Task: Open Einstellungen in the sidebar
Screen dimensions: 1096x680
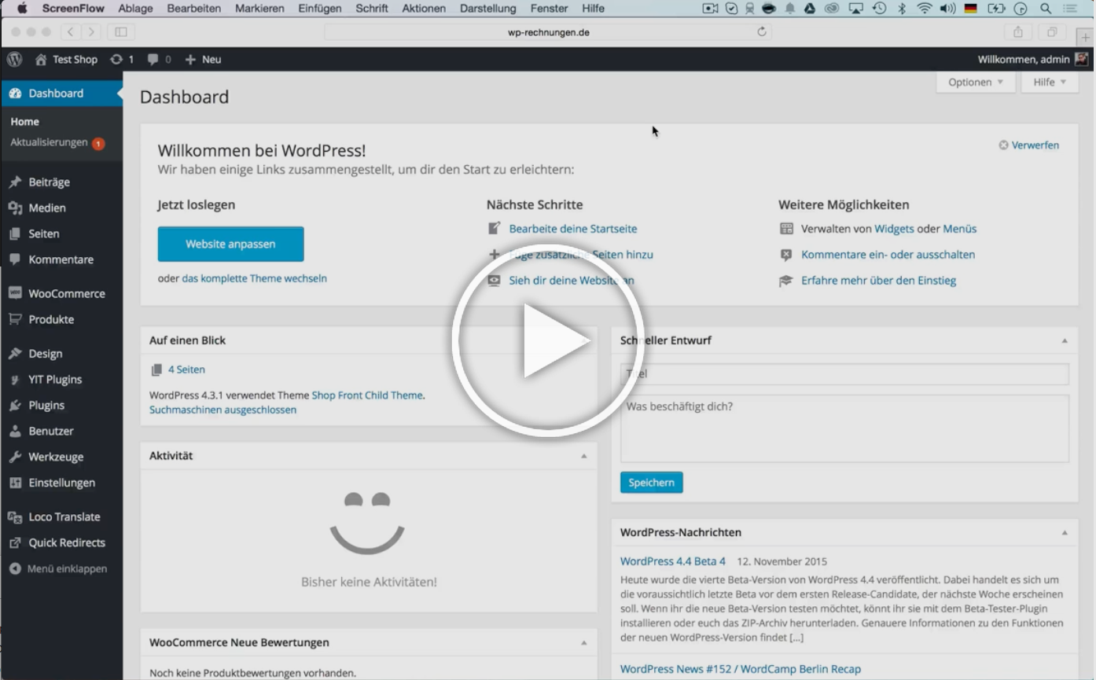Action: tap(61, 483)
